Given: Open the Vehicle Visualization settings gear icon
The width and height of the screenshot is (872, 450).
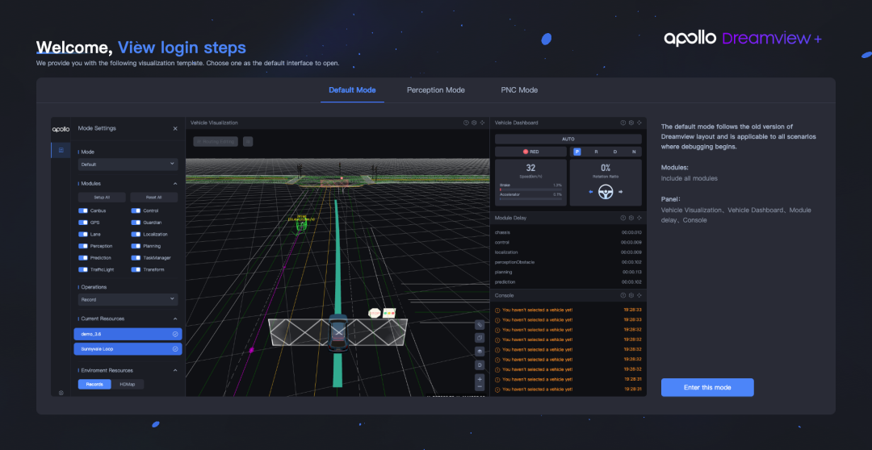Looking at the screenshot, I should click(474, 123).
